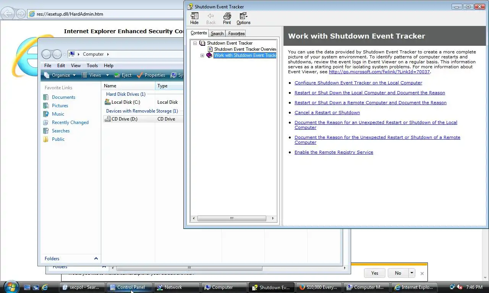Image resolution: width=489 pixels, height=293 pixels.
Task: Click the page icon beside Overview topic
Action: 210,49
